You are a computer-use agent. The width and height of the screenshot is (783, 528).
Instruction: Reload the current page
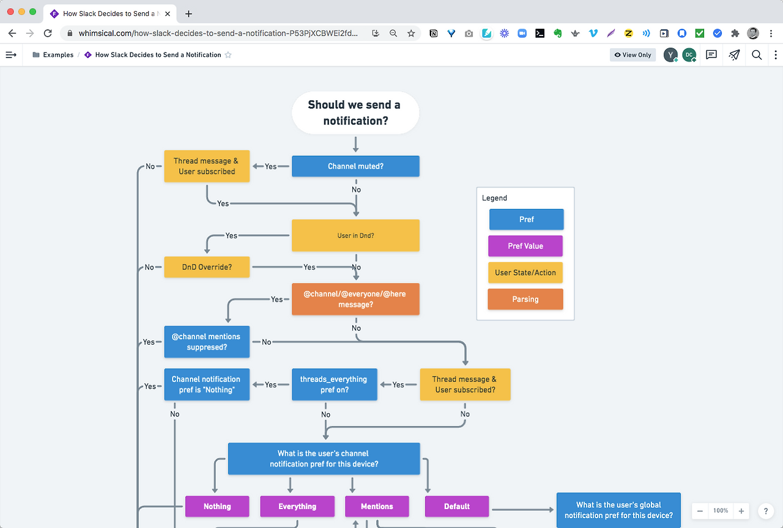pos(48,34)
